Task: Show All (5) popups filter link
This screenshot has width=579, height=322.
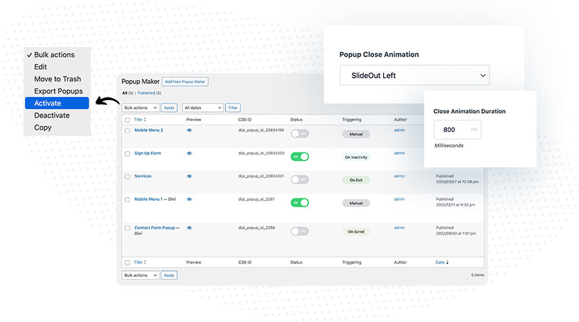Action: coord(127,93)
